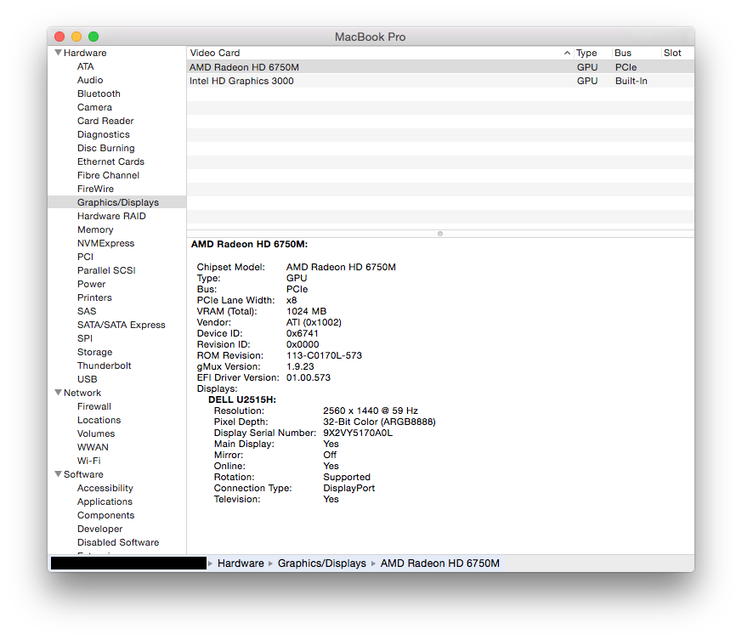Viewport: 742px width, 640px height.
Task: Open Printers in the sidebar
Action: point(94,297)
